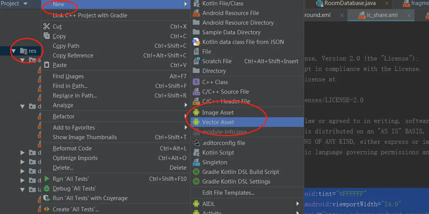Expand the AIDL submenu arrow
Screen dimensions: 429x214
pyautogui.click(x=298, y=204)
